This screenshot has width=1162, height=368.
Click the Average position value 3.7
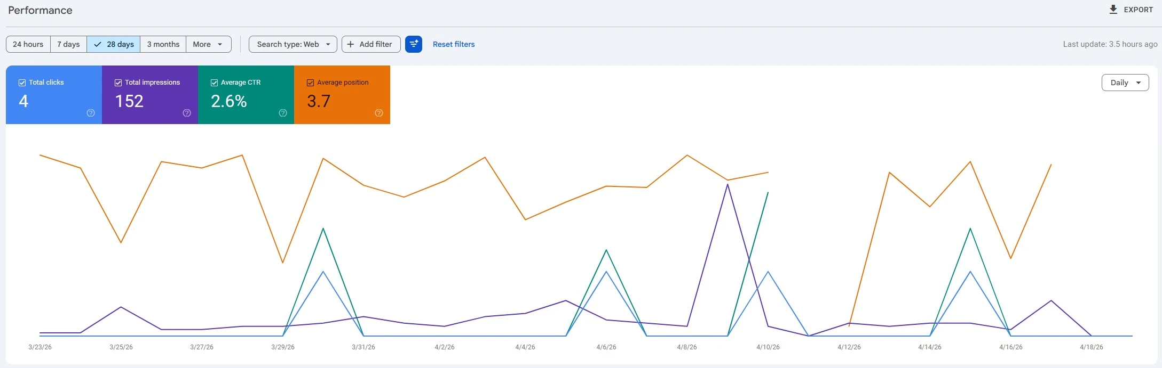coord(319,101)
